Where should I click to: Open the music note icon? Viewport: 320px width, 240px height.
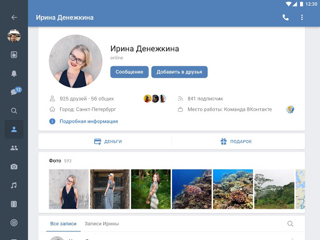[14, 185]
